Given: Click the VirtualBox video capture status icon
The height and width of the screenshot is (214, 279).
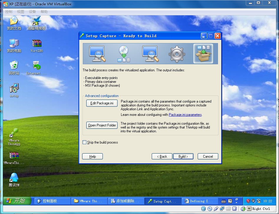Looking at the screenshot, I should pyautogui.click(x=235, y=209).
